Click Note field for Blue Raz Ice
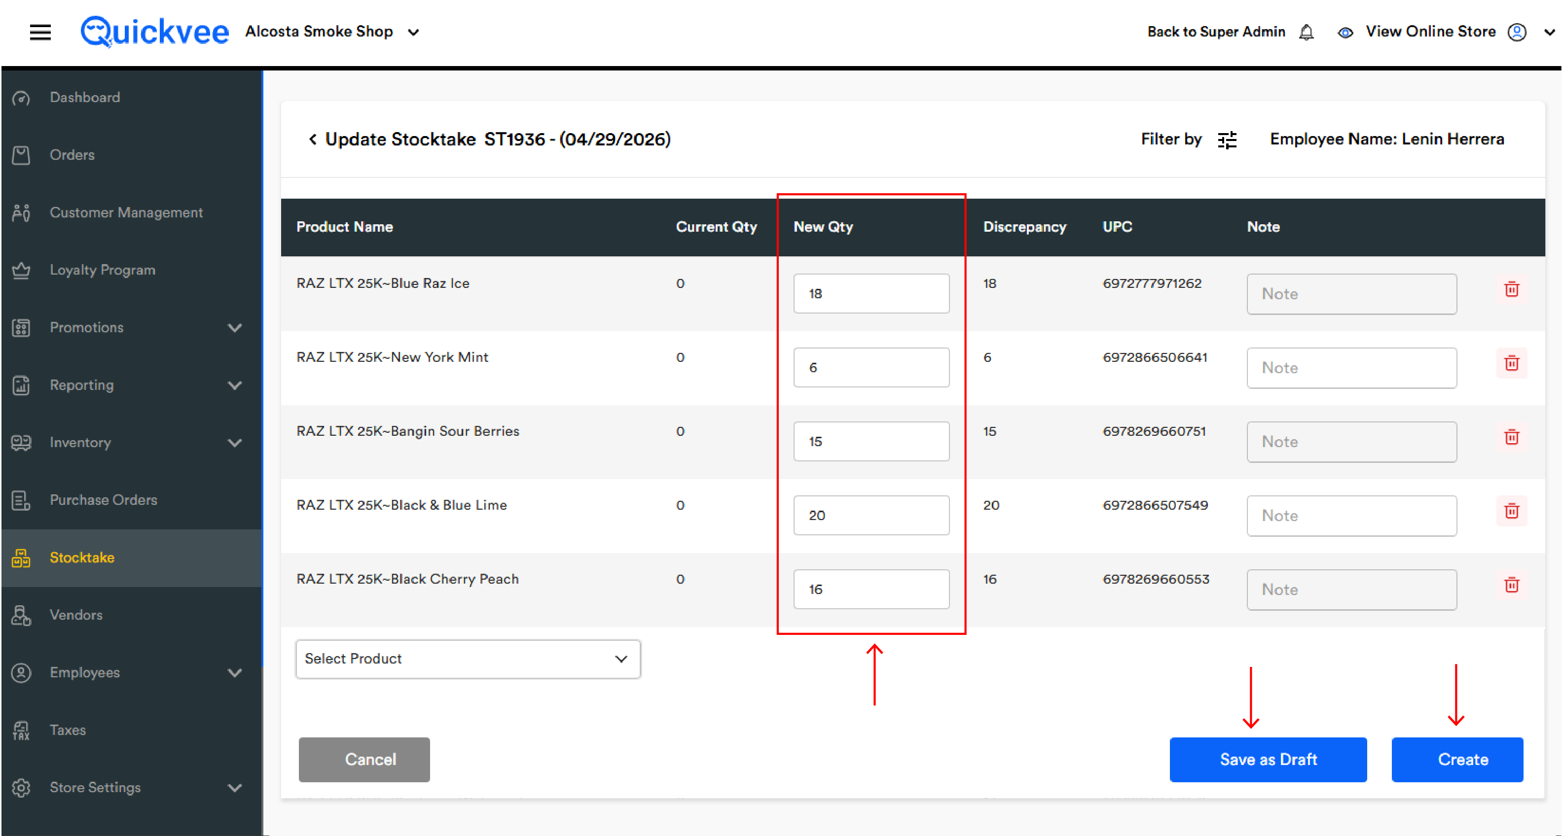 [x=1352, y=294]
